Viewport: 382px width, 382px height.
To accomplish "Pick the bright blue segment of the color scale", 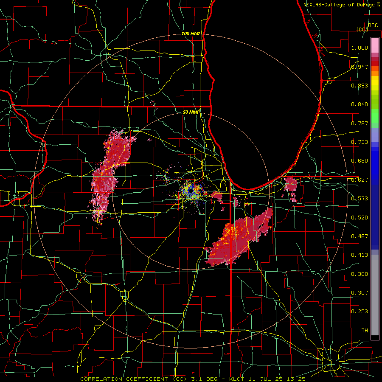I will [x=375, y=166].
